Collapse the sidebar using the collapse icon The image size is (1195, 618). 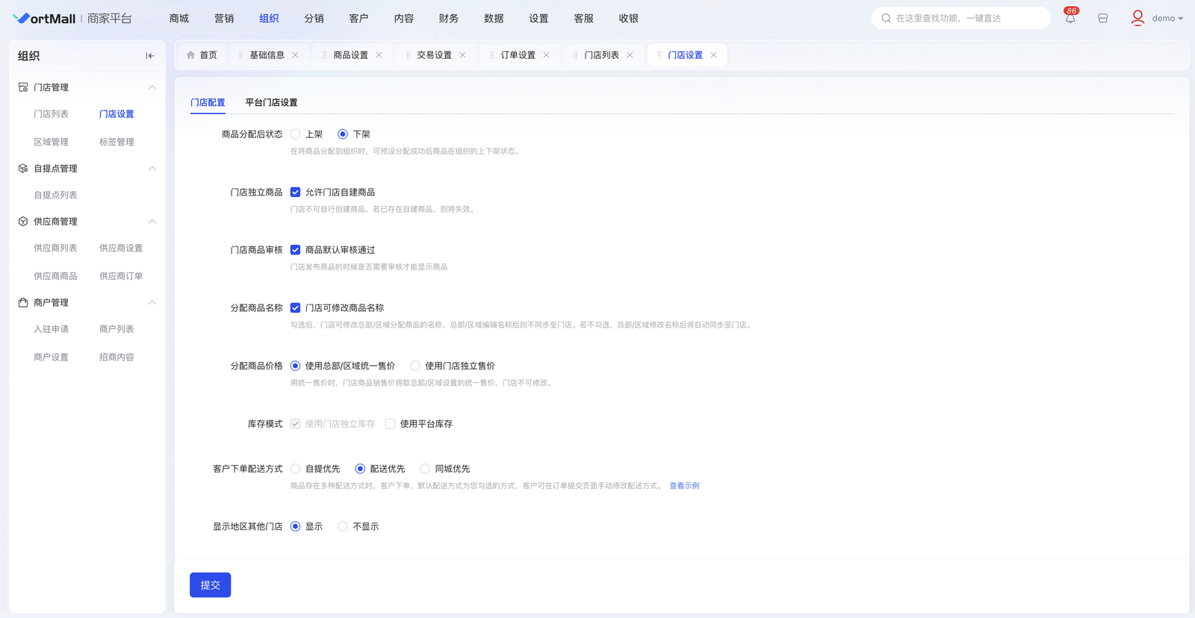point(149,56)
